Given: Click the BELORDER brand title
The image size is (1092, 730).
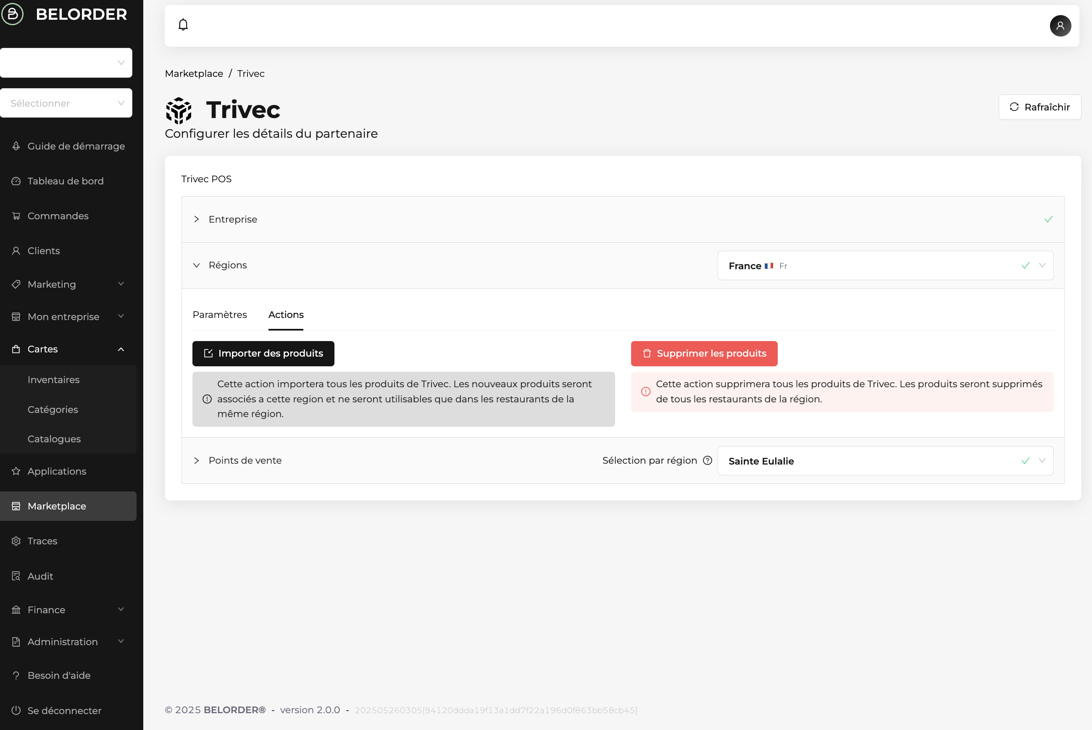Looking at the screenshot, I should click(82, 14).
